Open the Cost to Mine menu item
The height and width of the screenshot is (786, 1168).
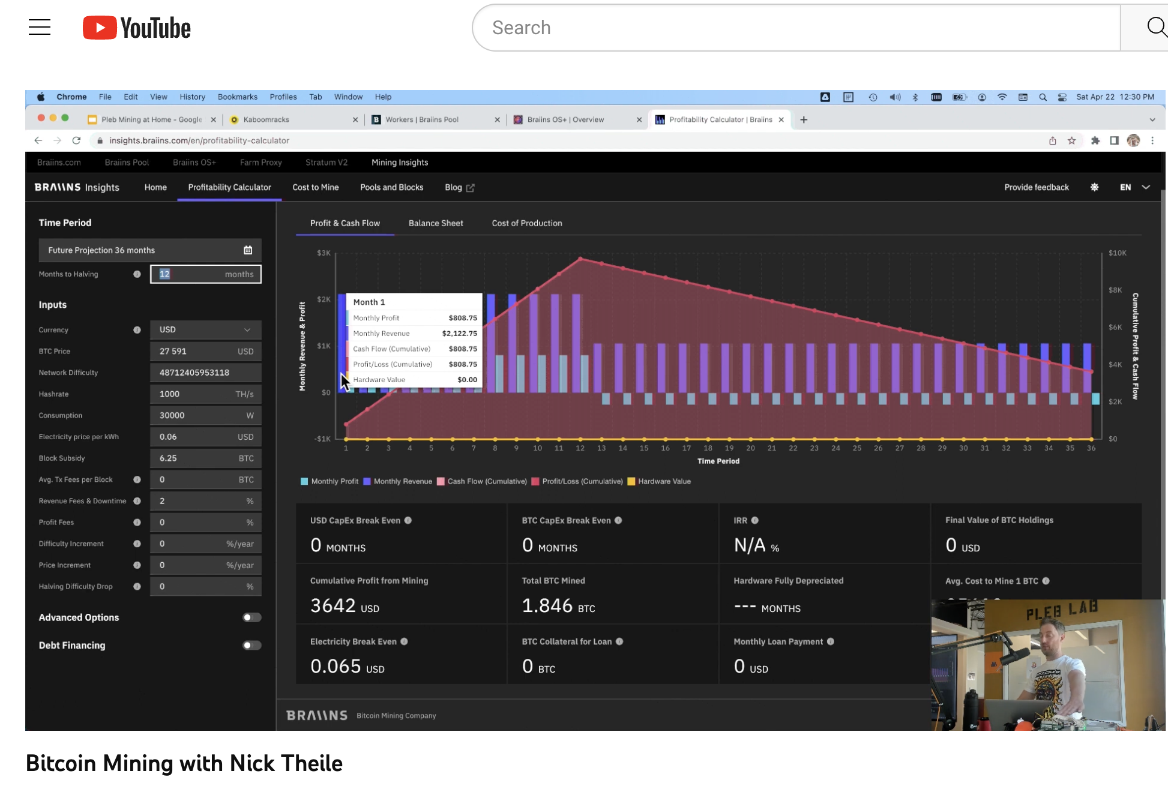(x=315, y=187)
